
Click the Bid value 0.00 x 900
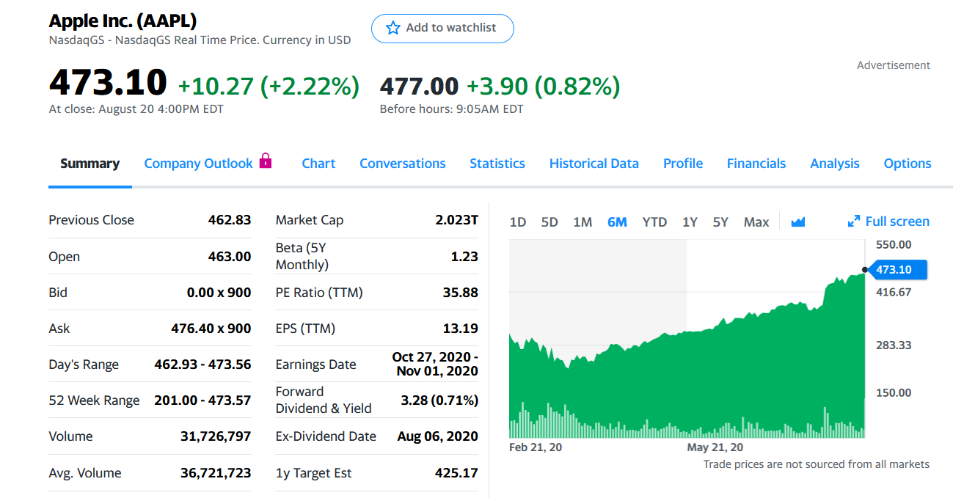point(219,293)
